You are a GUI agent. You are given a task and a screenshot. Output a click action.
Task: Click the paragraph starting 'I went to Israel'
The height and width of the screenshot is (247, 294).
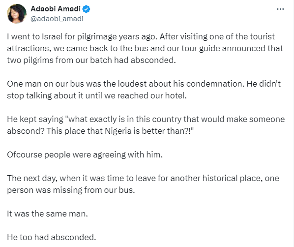tap(145, 48)
